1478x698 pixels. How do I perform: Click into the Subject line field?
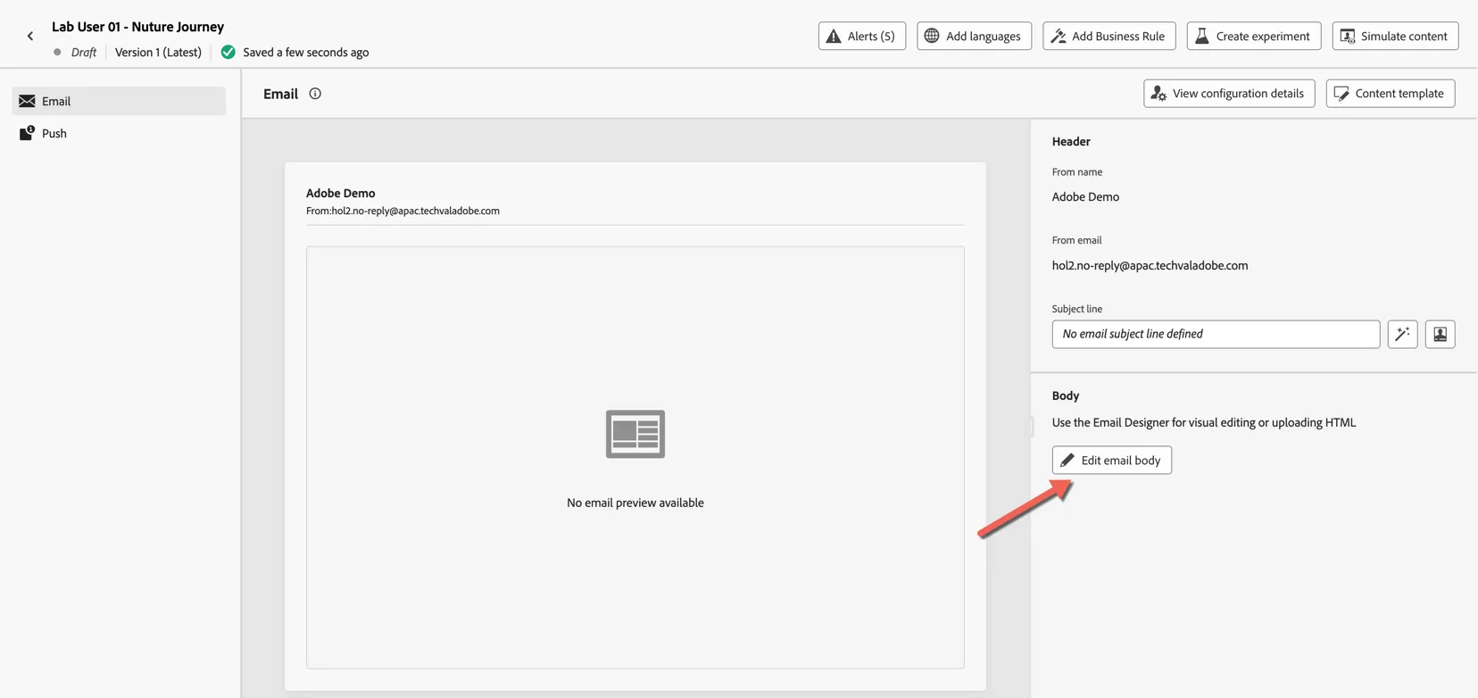pos(1216,334)
